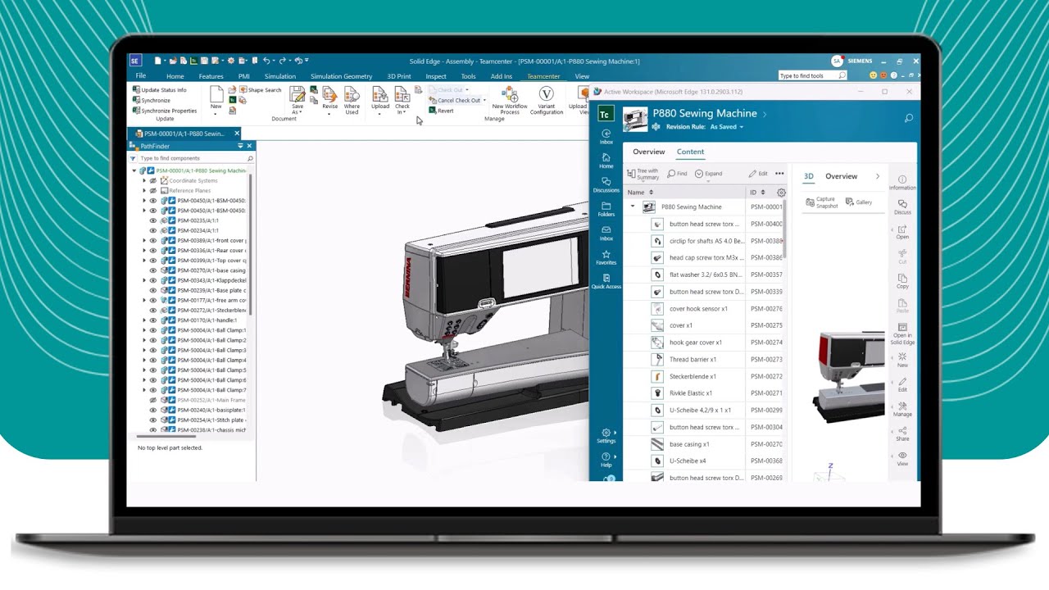Open Discussions in Active Workspace sidebar
Viewport: 1049px width, 590px height.
click(x=606, y=184)
